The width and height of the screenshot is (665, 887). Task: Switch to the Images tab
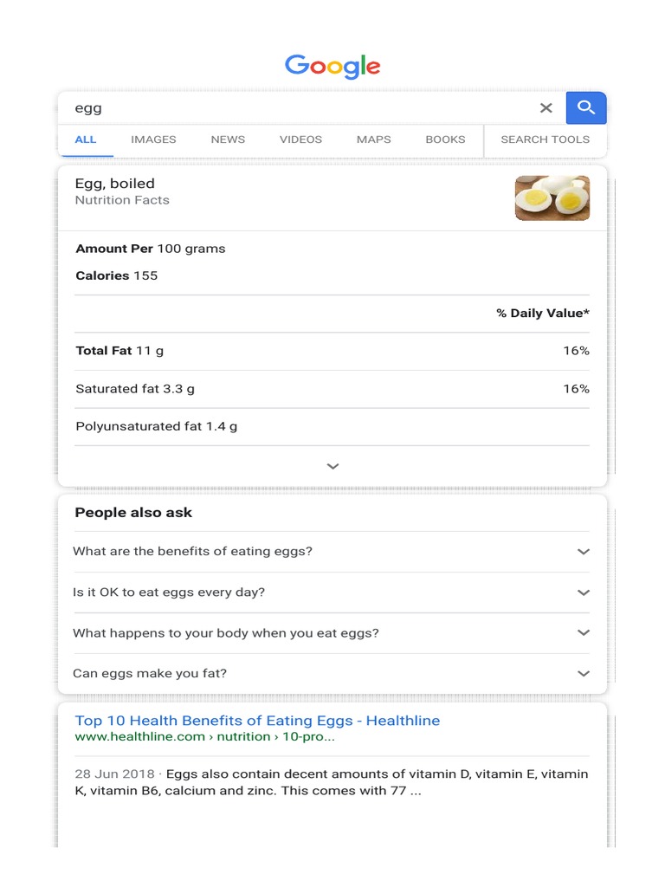153,139
